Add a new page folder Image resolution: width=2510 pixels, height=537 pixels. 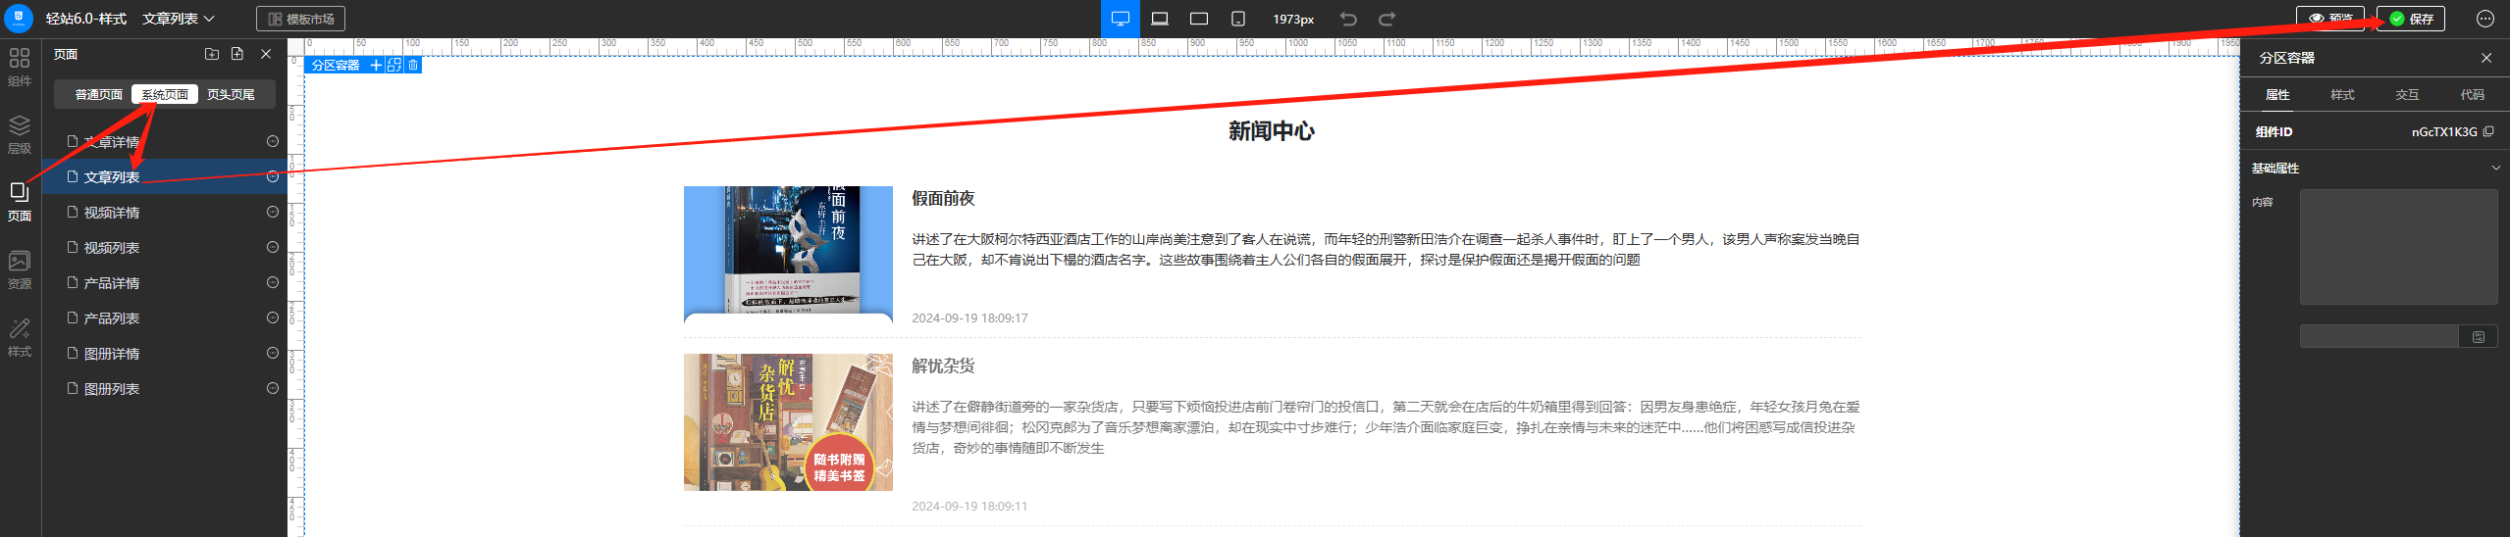tap(212, 54)
